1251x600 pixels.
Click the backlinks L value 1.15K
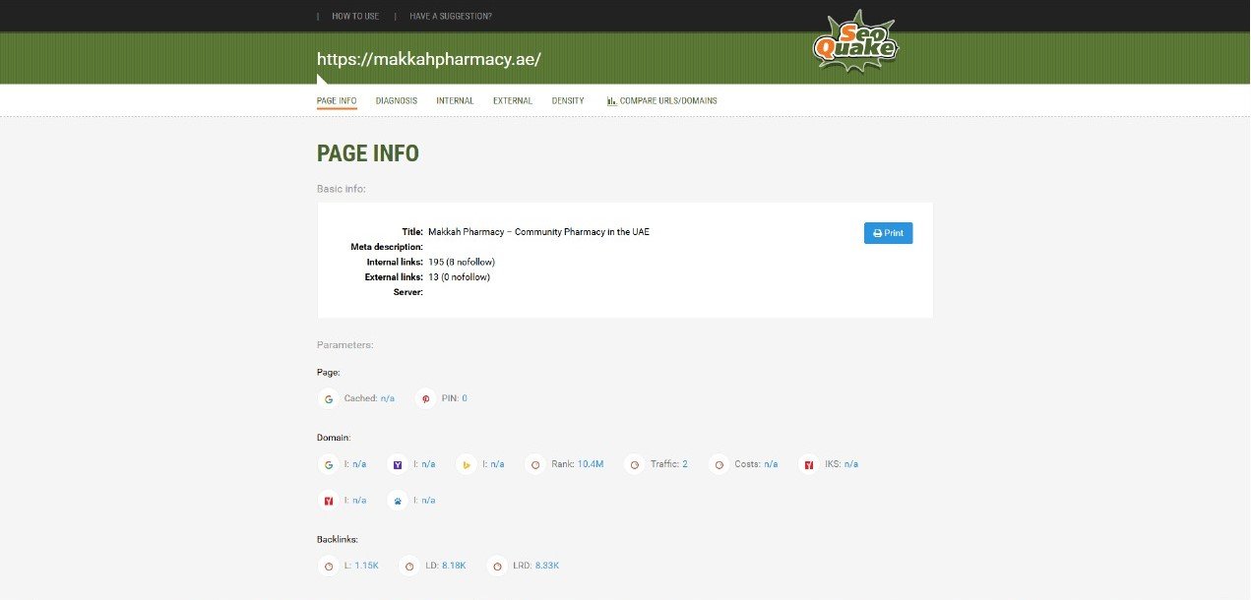(x=367, y=567)
